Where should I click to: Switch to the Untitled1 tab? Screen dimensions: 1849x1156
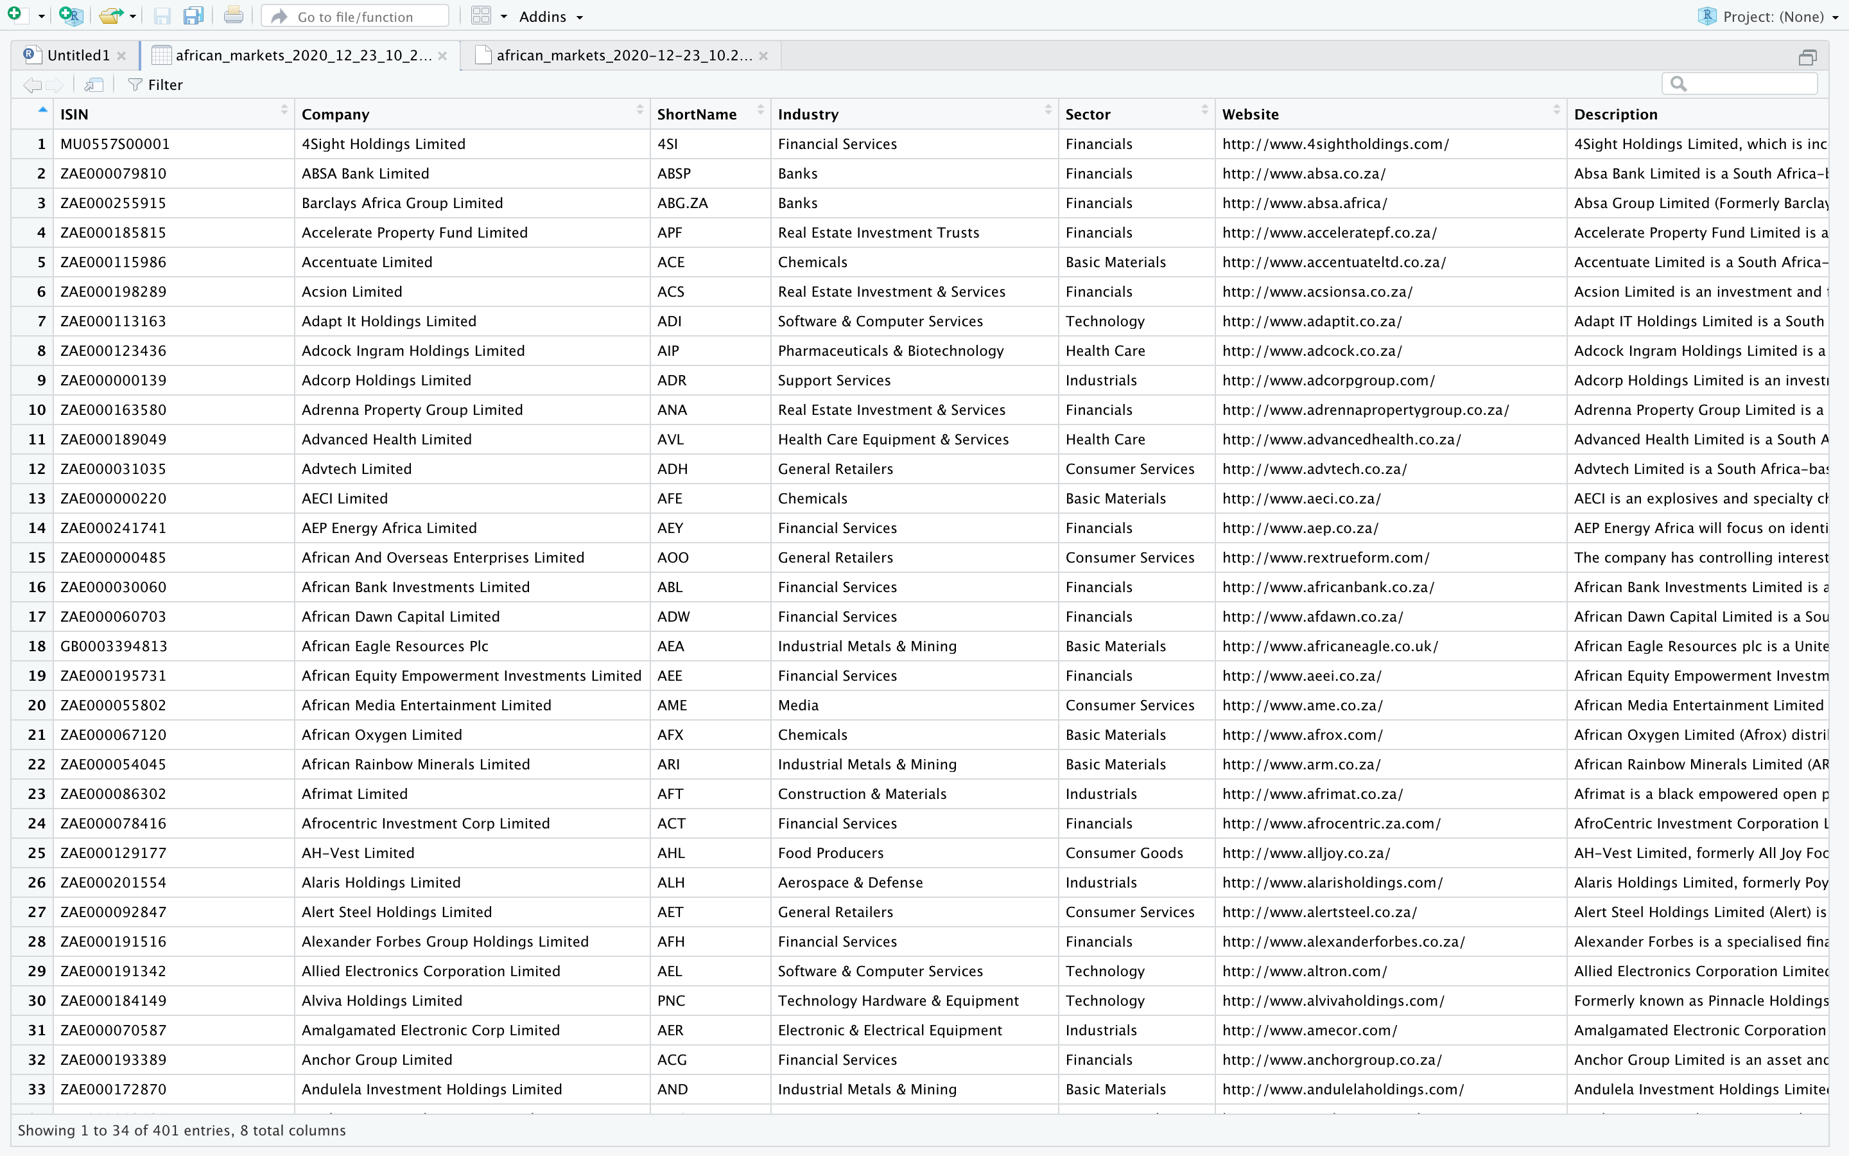(x=78, y=55)
